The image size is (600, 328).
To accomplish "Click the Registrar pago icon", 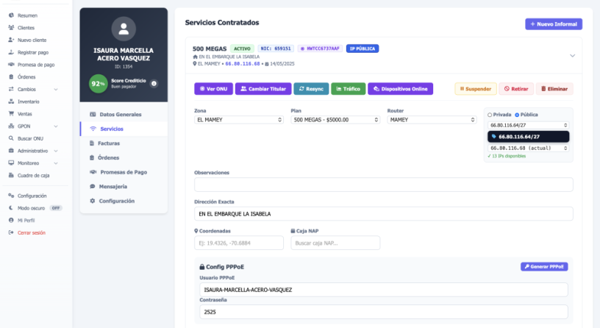I will point(11,52).
